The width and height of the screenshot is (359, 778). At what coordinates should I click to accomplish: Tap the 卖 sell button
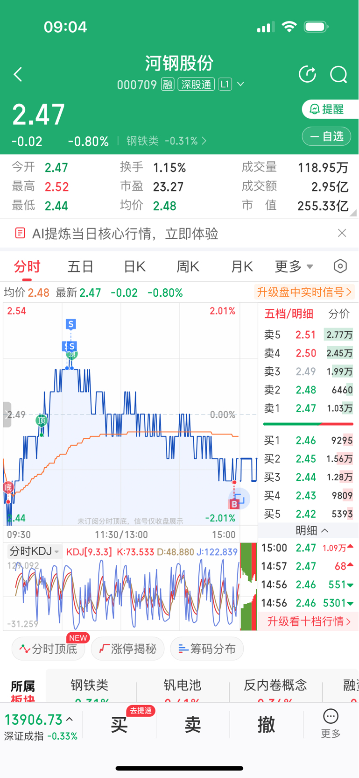(x=193, y=725)
